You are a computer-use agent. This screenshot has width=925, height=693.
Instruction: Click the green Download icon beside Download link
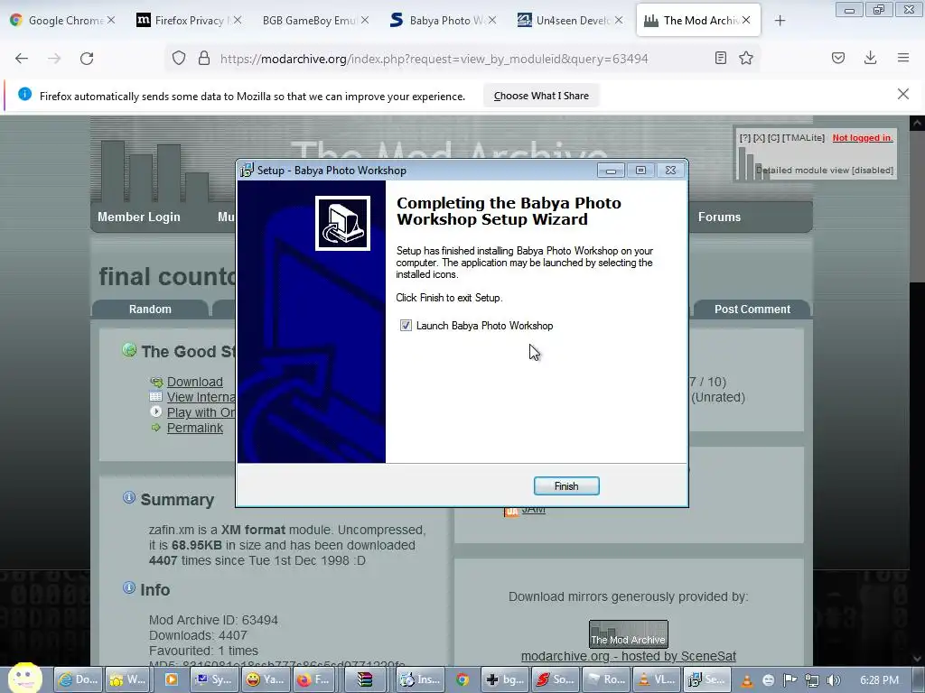point(156,382)
